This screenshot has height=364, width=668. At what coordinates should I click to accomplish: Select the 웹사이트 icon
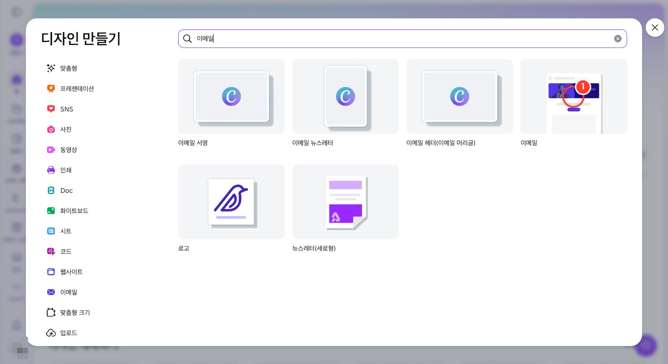coord(51,272)
